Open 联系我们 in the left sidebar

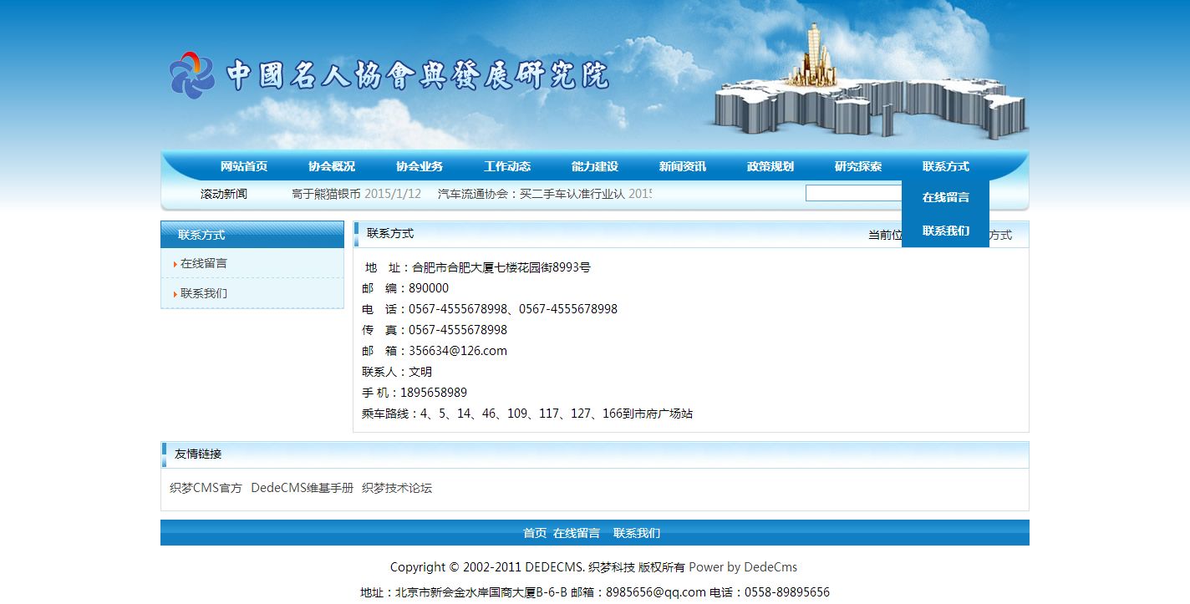click(x=204, y=293)
